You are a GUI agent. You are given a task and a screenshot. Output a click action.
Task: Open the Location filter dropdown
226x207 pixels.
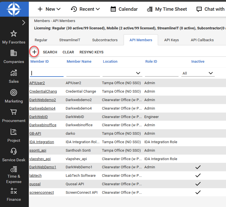122,73
